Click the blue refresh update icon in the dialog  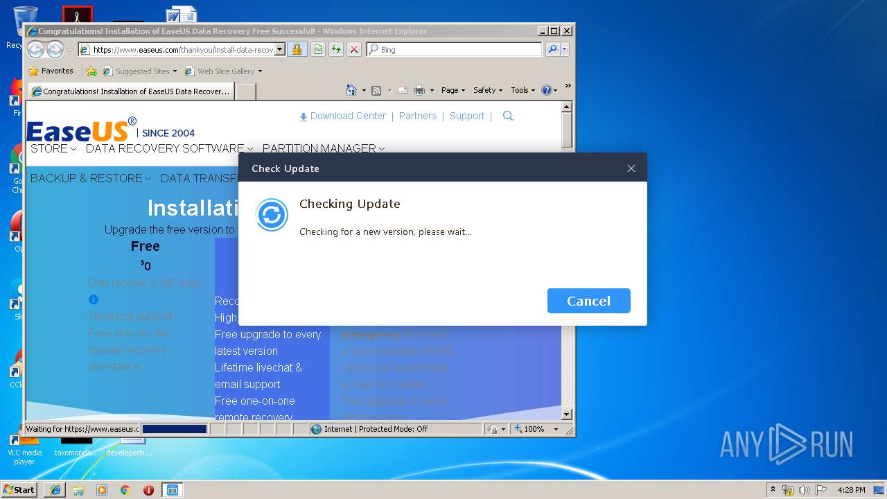click(272, 215)
